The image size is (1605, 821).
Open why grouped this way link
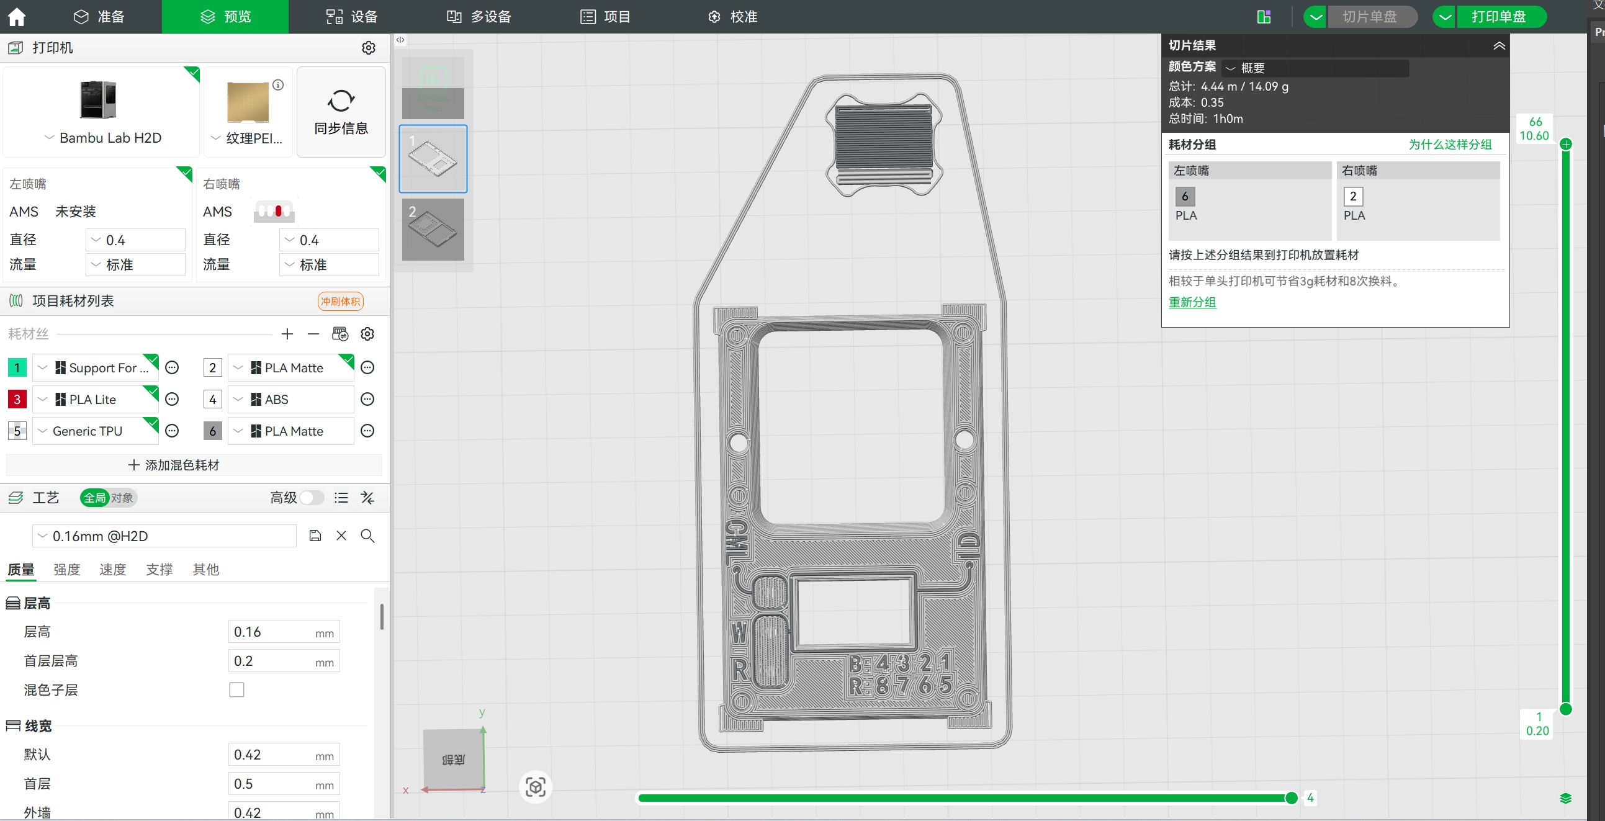(x=1450, y=145)
